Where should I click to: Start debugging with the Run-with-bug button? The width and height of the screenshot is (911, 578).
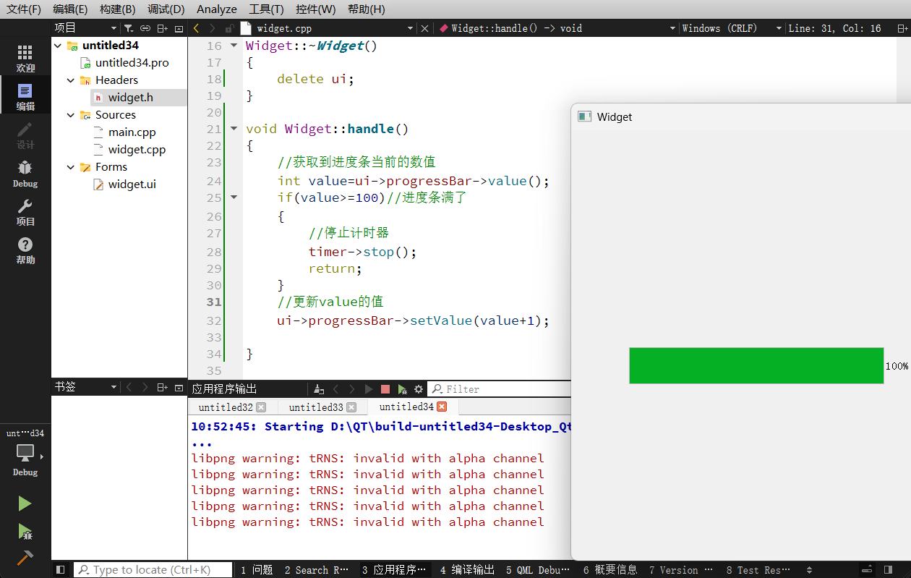[x=25, y=532]
